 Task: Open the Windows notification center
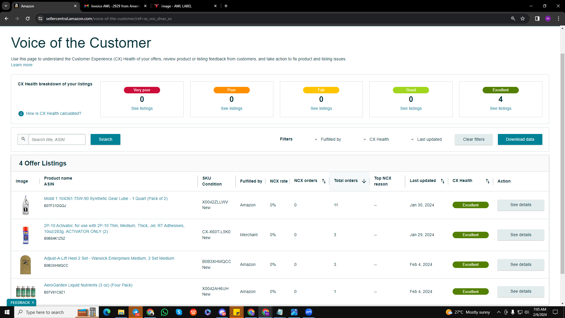coord(555,312)
